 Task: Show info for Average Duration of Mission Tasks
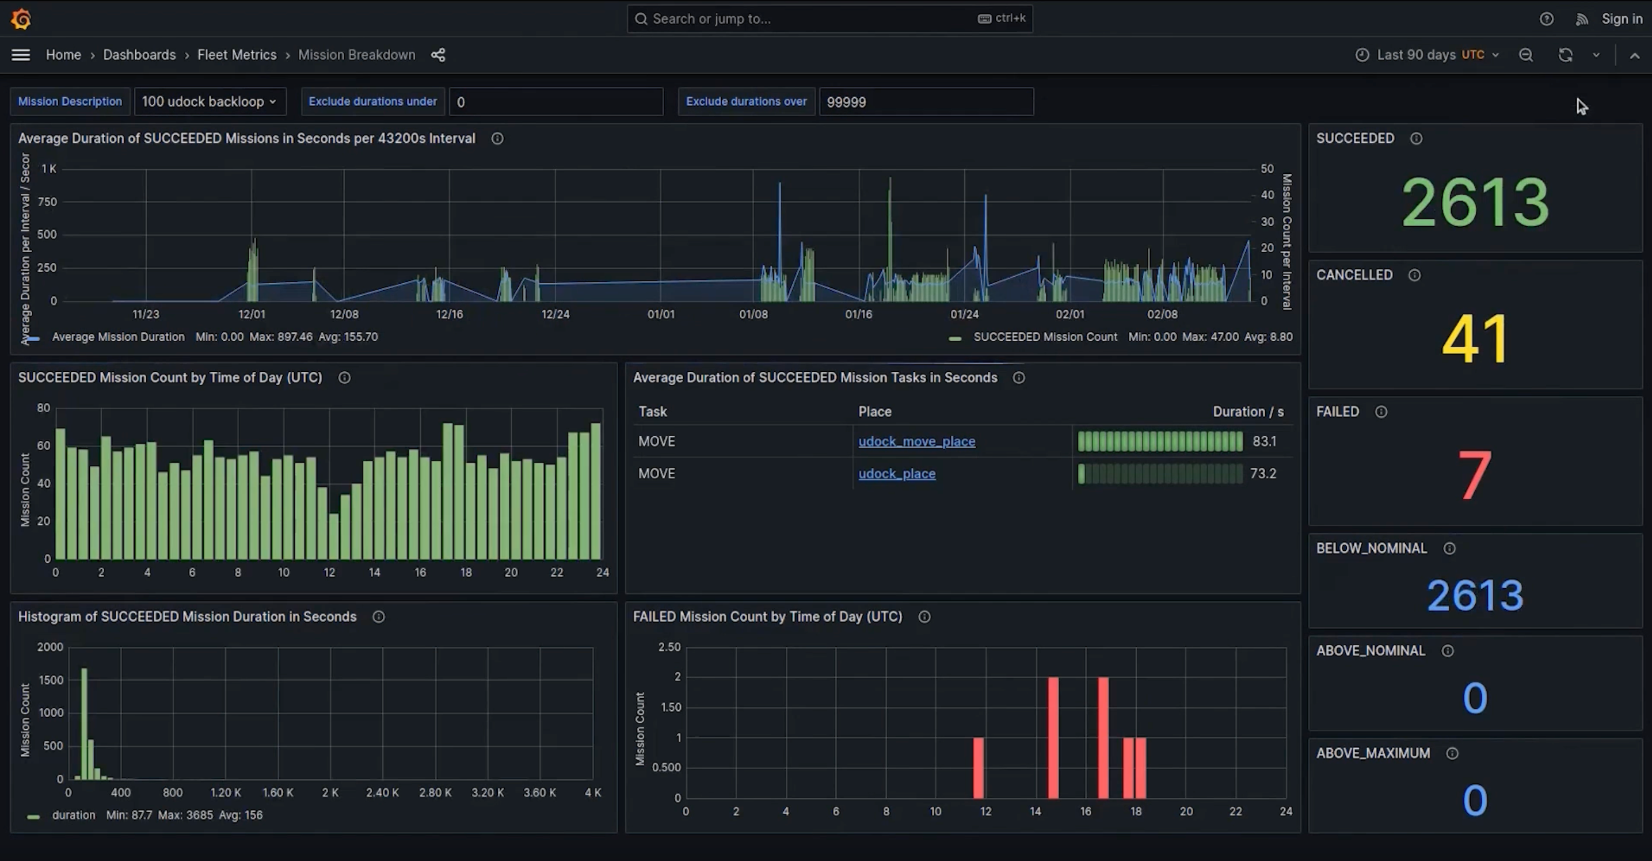tap(1018, 378)
